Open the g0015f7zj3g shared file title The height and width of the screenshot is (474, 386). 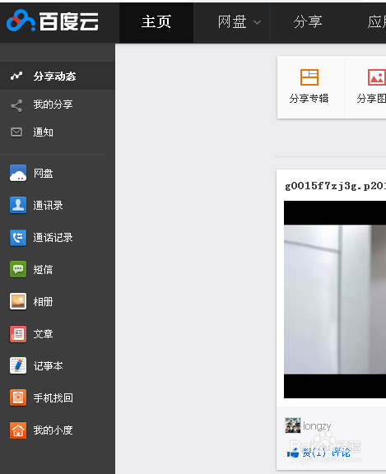tap(335, 186)
